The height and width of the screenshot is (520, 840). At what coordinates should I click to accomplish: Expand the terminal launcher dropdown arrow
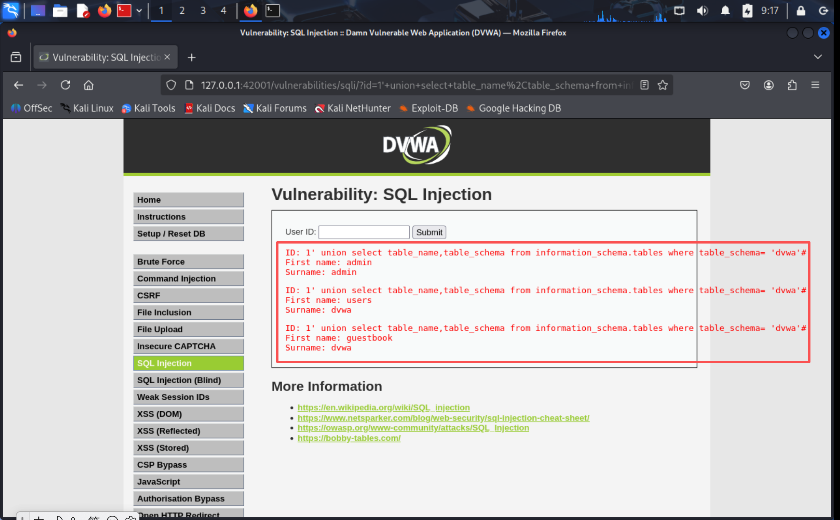(139, 11)
